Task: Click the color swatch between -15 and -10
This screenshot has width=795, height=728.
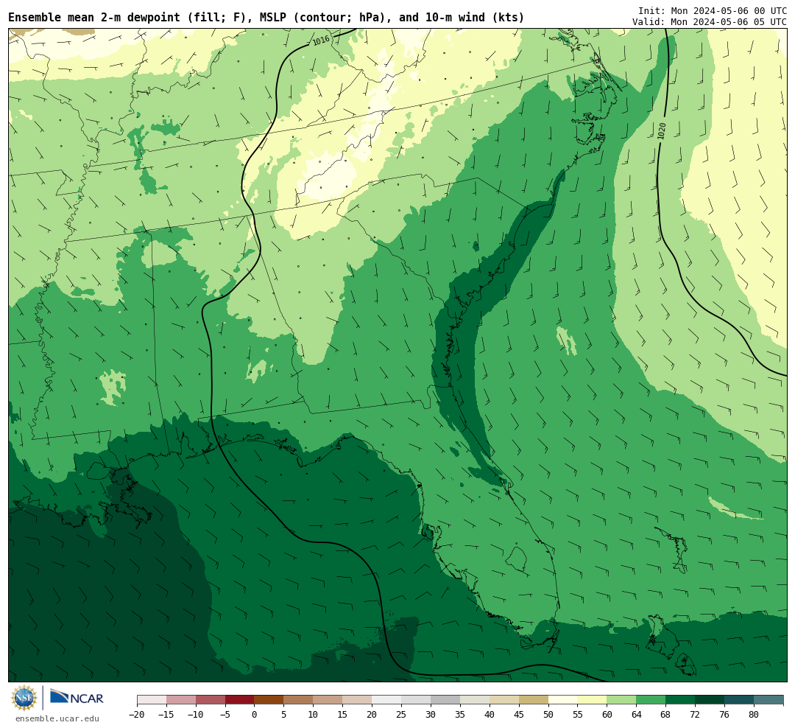Action: (181, 700)
